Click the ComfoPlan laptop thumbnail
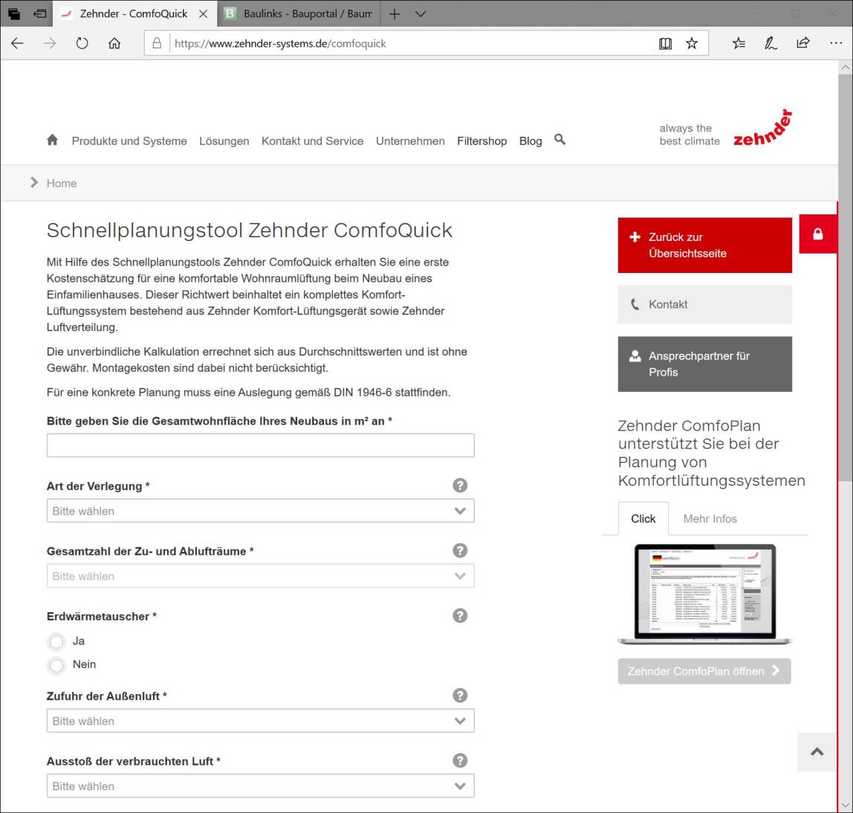Image resolution: width=853 pixels, height=813 pixels. pyautogui.click(x=704, y=594)
